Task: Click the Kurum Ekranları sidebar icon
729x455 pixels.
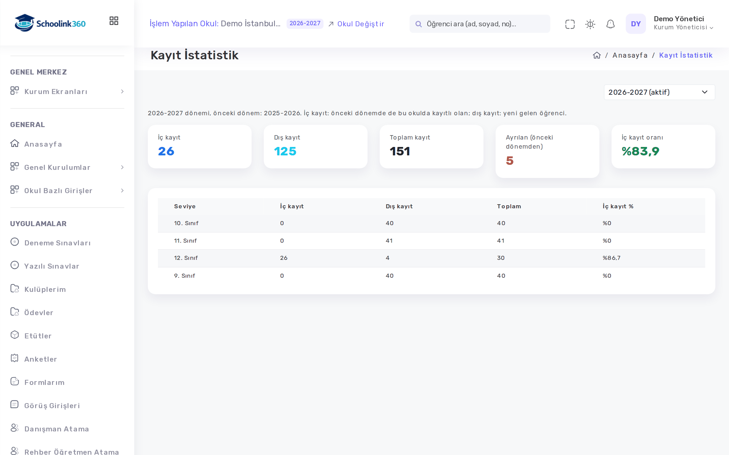Action: [15, 91]
